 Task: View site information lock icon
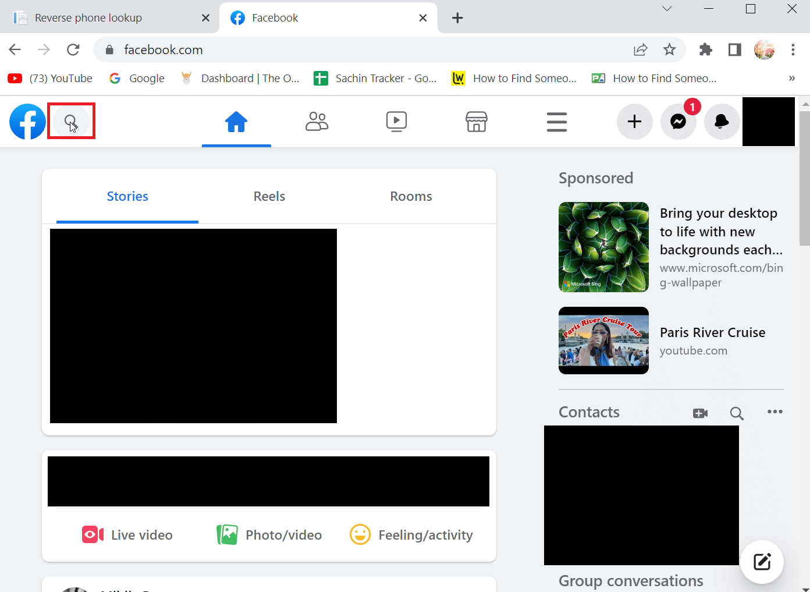pyautogui.click(x=109, y=50)
